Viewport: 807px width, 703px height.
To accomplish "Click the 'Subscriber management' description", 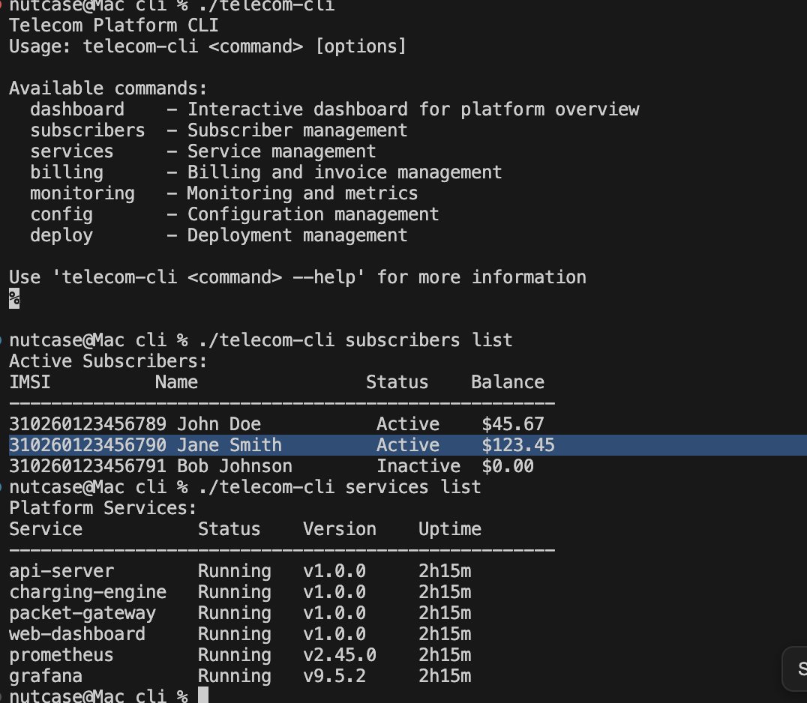I will click(298, 130).
